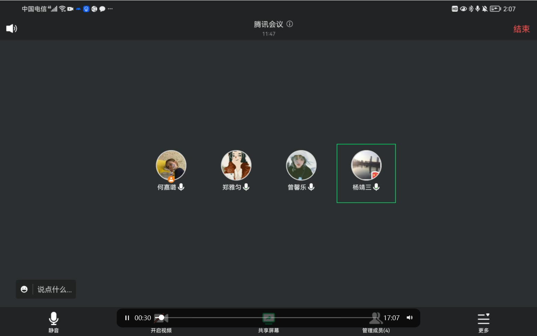Expand the 更多 menu
This screenshot has height=336, width=537.
pos(483,322)
